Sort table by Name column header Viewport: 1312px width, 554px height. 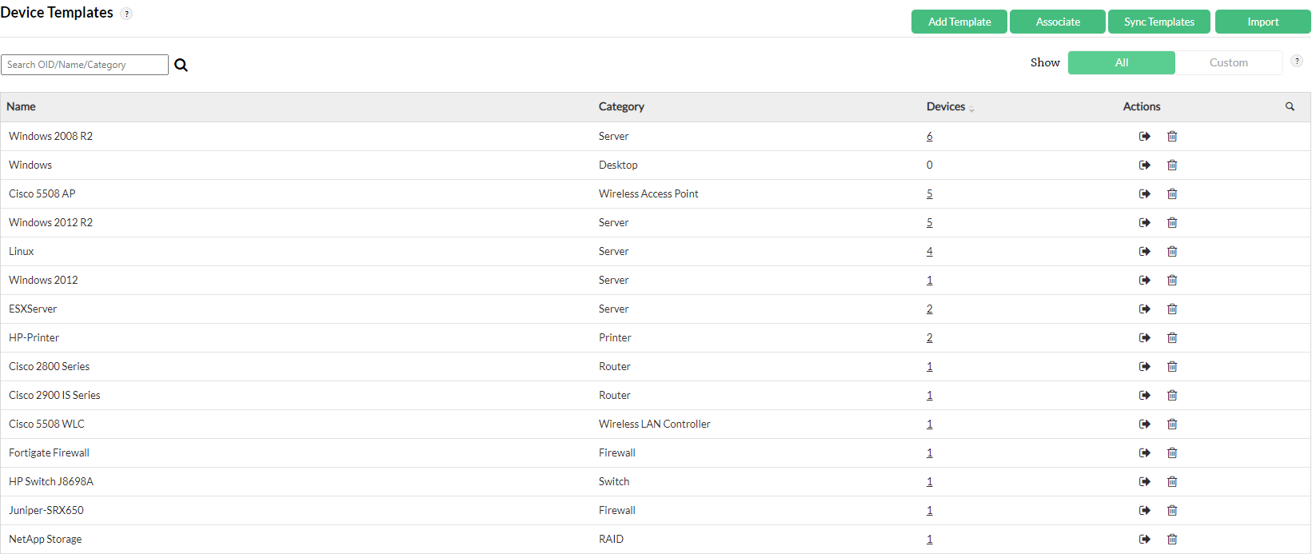click(21, 106)
